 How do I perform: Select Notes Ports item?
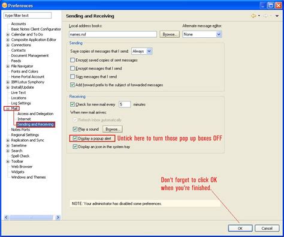point(20,130)
